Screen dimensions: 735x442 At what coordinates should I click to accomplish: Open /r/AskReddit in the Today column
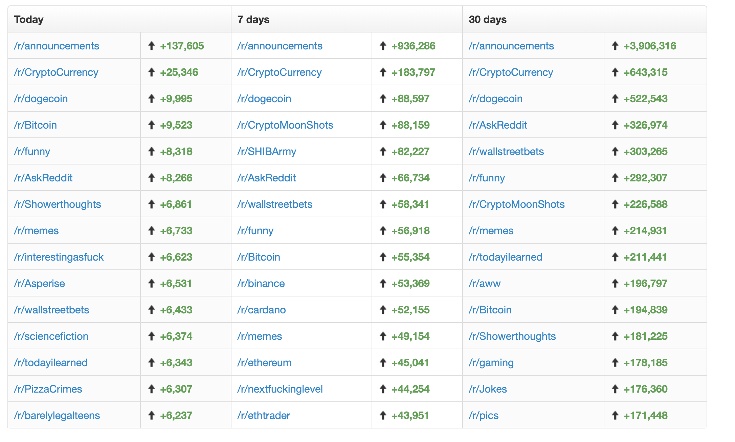[43, 178]
